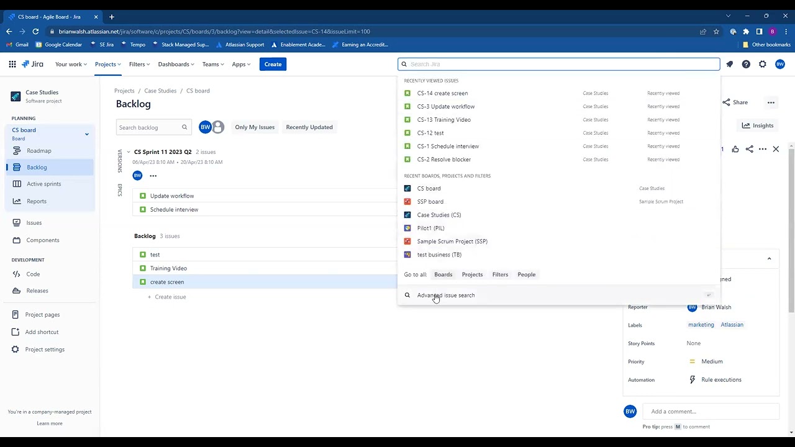Open the notifications bell icon
Image resolution: width=795 pixels, height=447 pixels.
pos(730,64)
